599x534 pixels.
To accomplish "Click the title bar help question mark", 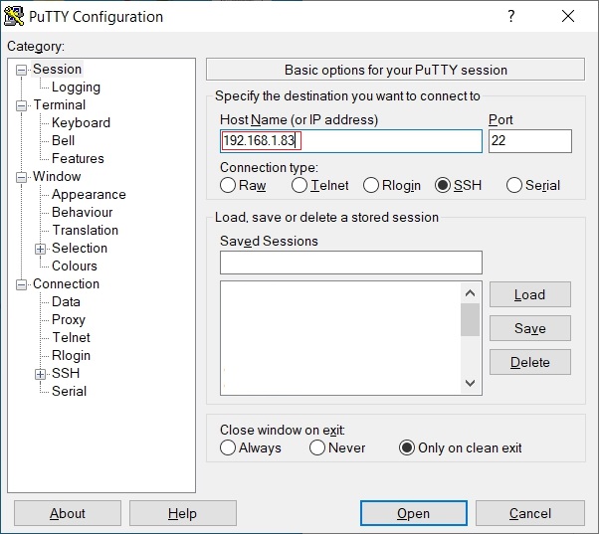I will click(x=510, y=17).
